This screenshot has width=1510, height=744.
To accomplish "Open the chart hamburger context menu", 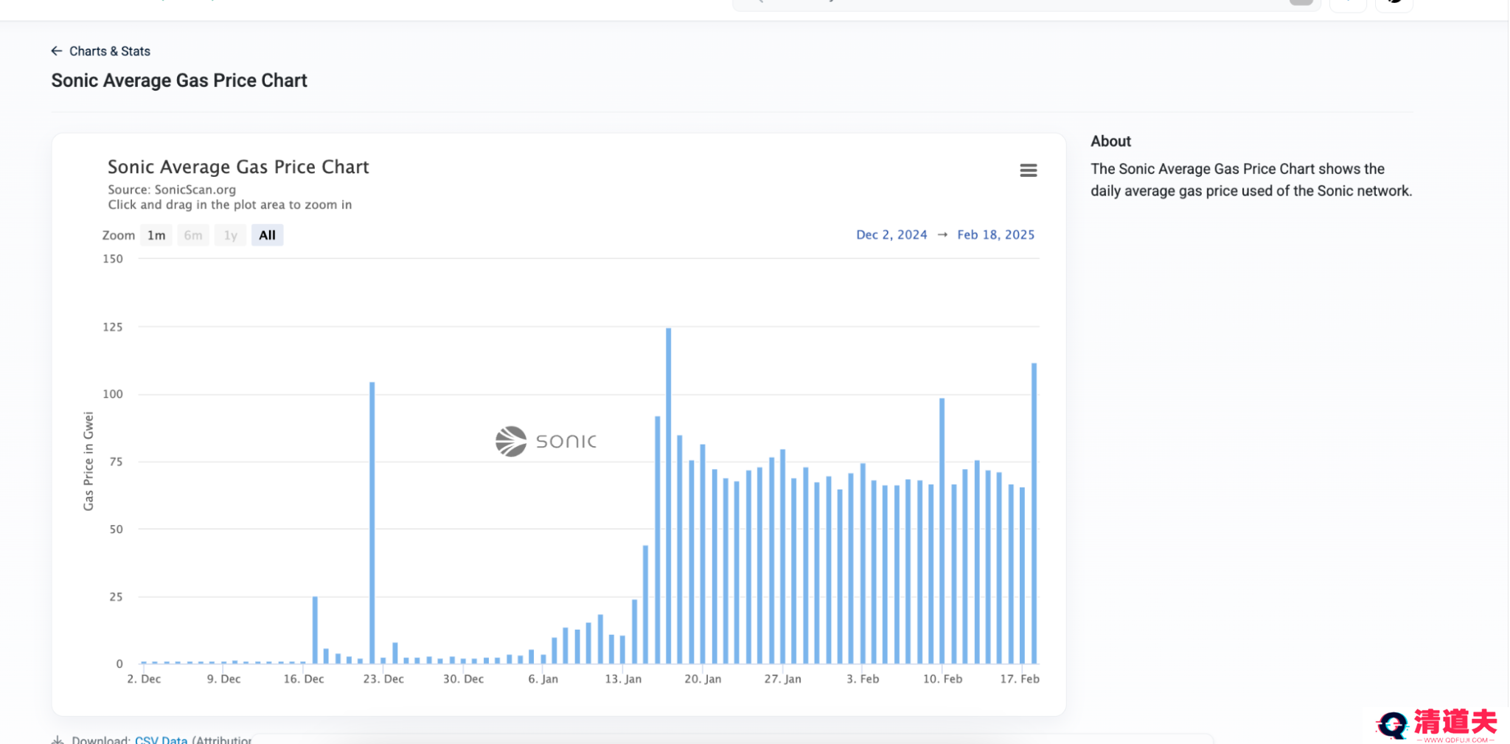I will tap(1028, 170).
